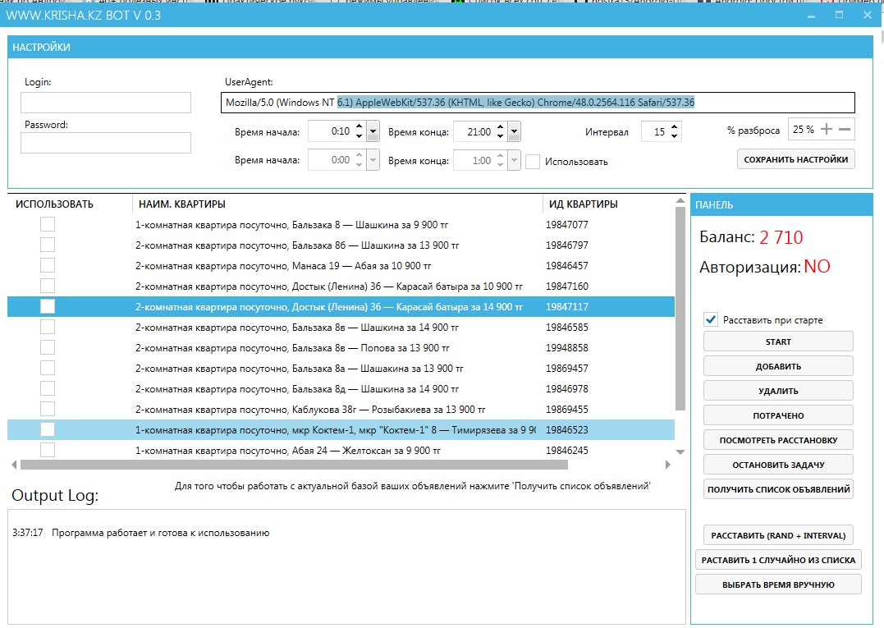
Task: Click the Login input field
Action: (106, 103)
